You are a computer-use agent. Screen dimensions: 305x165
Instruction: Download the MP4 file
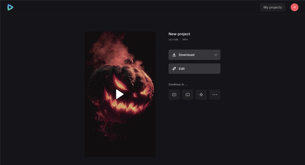click(x=190, y=55)
